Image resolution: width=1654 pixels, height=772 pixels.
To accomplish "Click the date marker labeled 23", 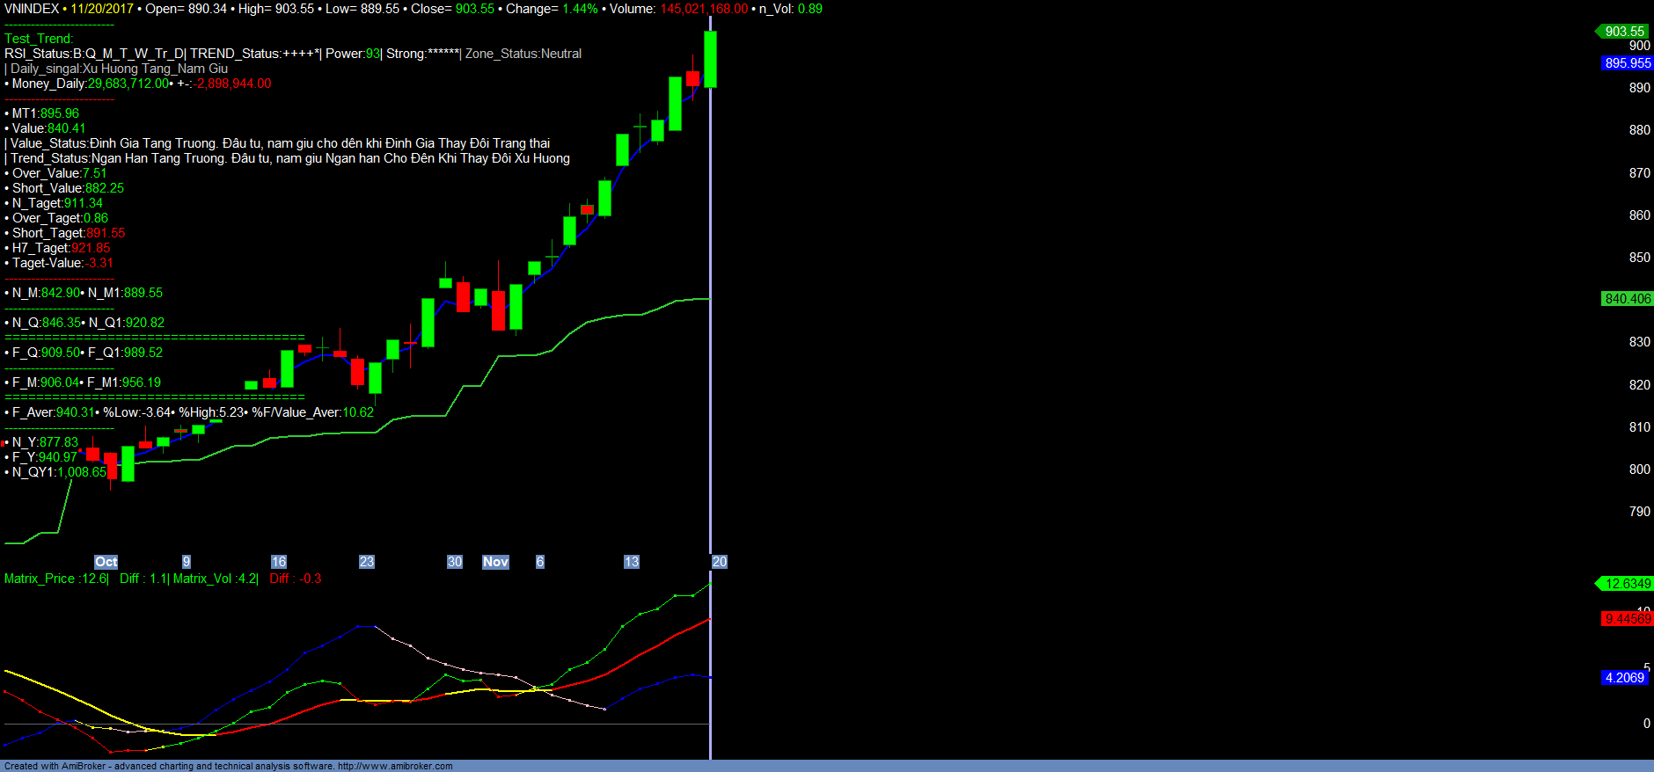I will 366,562.
